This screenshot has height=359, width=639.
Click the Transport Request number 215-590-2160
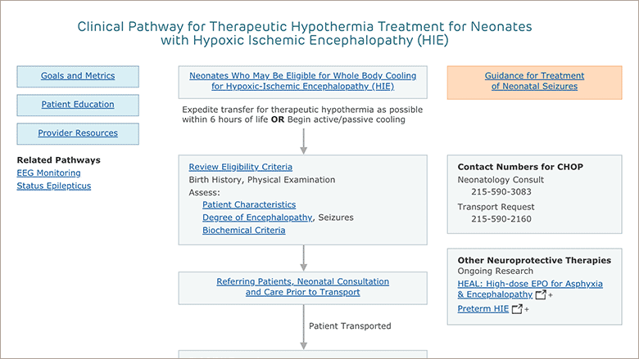tap(501, 219)
